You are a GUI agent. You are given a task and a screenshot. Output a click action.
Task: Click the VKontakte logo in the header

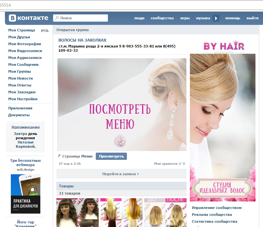tap(29, 18)
